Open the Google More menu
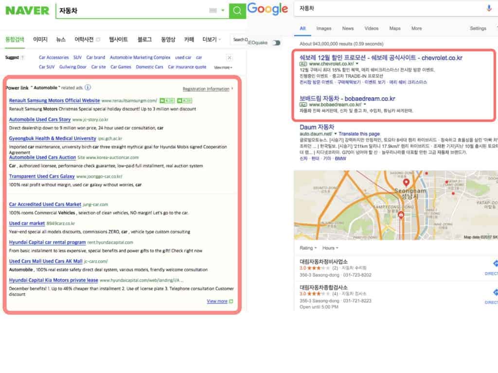This screenshot has width=498, height=373. coord(416,29)
